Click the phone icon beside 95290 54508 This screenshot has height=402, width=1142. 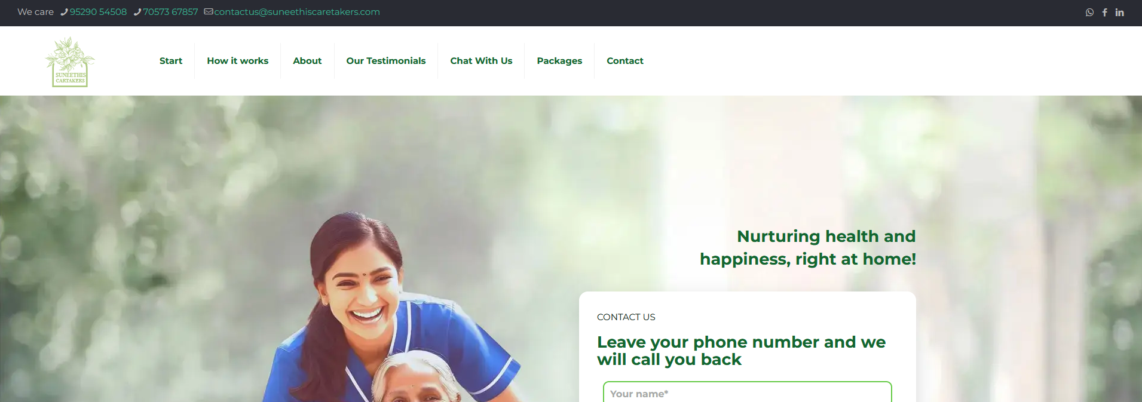pyautogui.click(x=64, y=12)
